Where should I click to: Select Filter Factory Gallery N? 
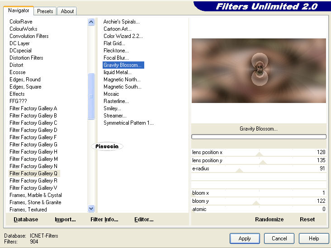click(x=33, y=166)
